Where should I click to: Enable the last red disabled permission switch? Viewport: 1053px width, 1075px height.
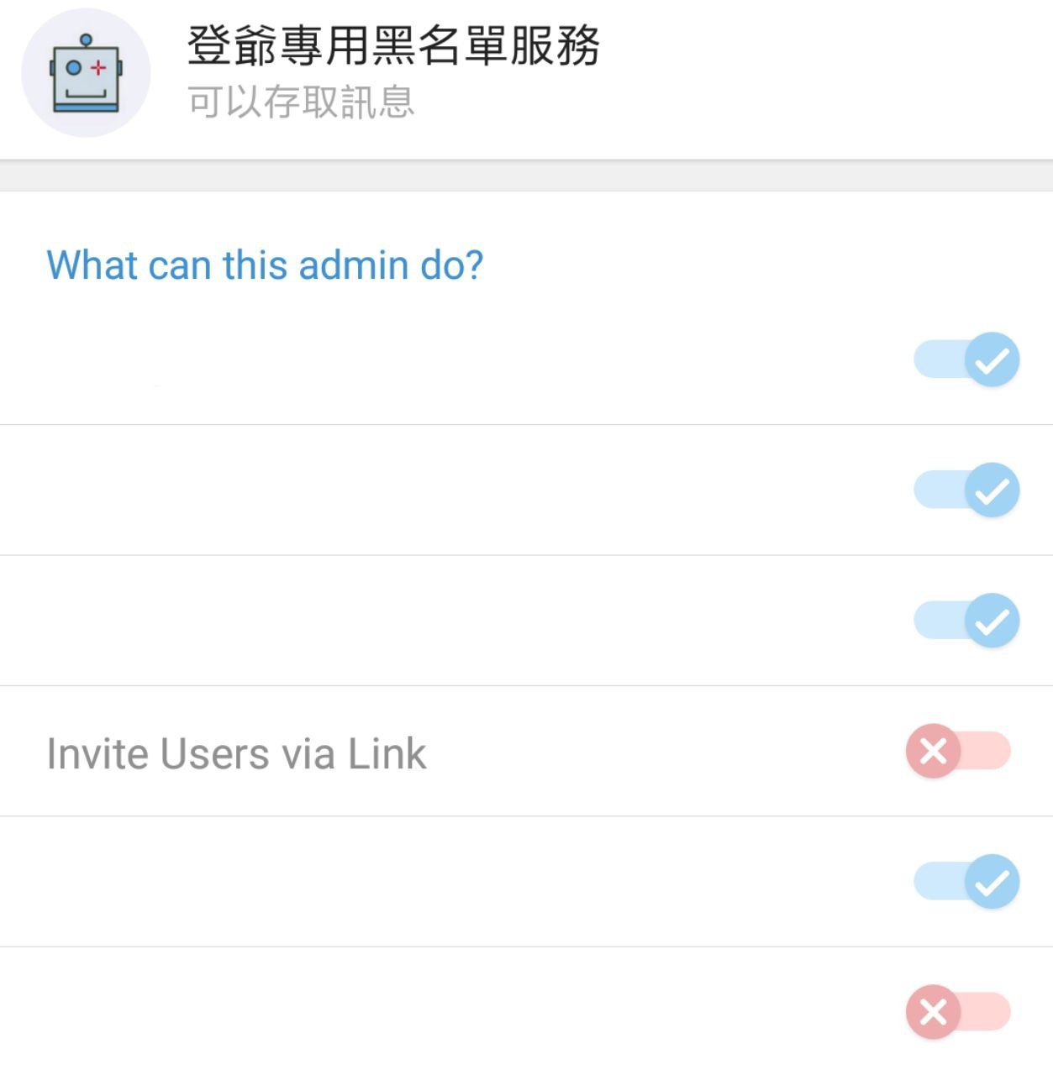pos(958,1012)
